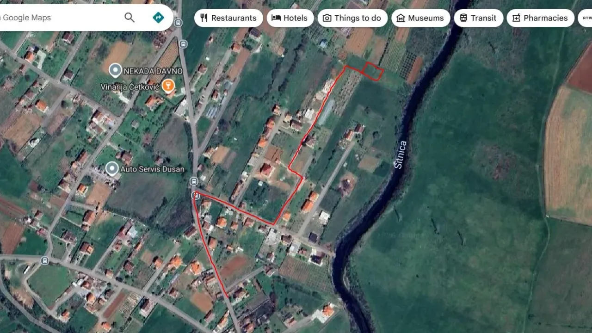
Task: Open the Pharmacies category
Action: tap(540, 18)
